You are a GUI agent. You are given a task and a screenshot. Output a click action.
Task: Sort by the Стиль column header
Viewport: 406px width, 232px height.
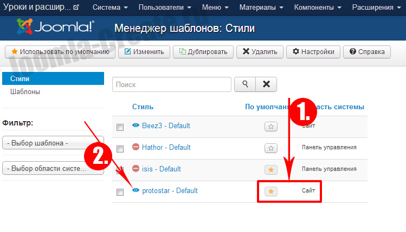(x=143, y=107)
